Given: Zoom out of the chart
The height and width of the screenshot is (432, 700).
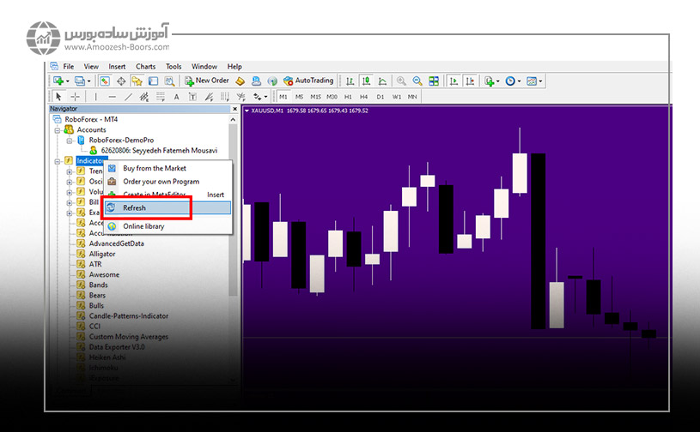Looking at the screenshot, I should (x=417, y=81).
